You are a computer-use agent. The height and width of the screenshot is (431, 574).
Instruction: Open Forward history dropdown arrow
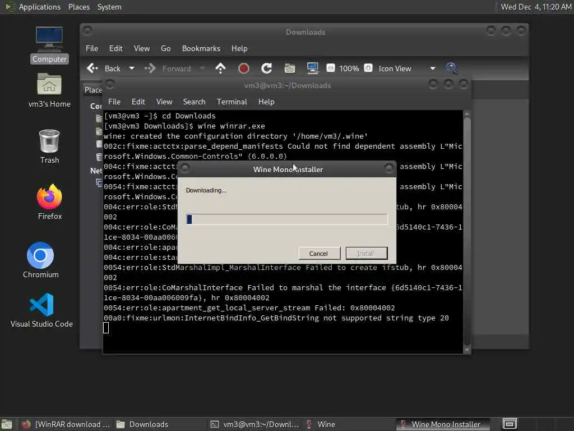click(x=202, y=68)
